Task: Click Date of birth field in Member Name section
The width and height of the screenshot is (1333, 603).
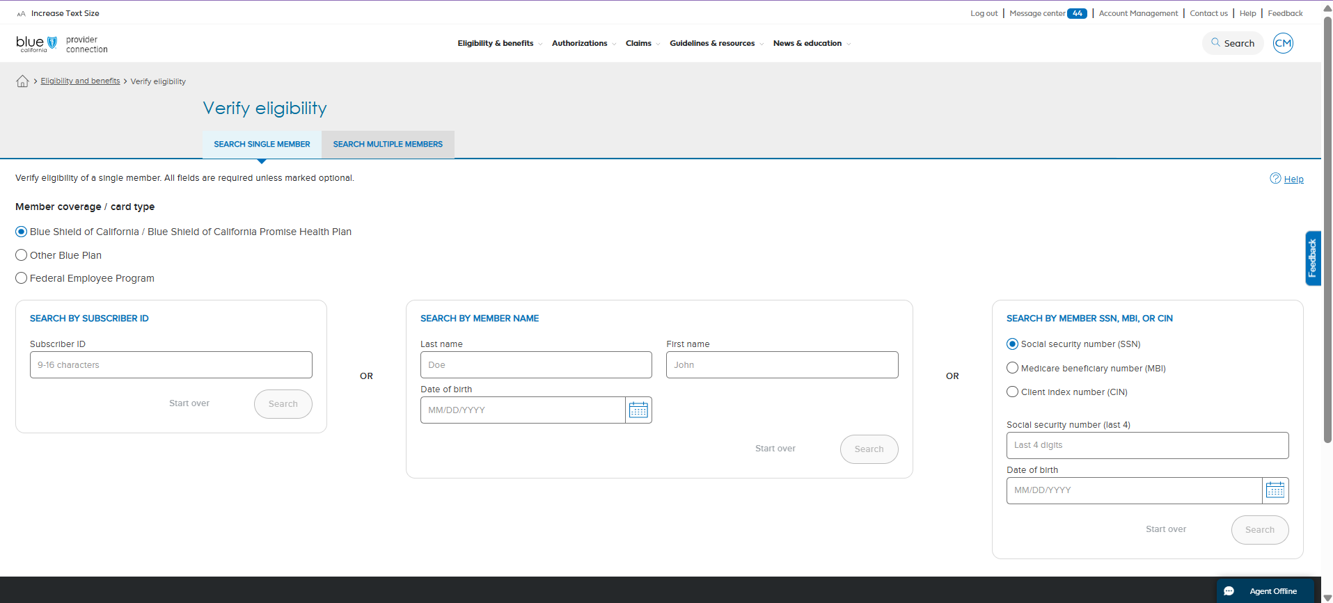Action: [x=523, y=410]
